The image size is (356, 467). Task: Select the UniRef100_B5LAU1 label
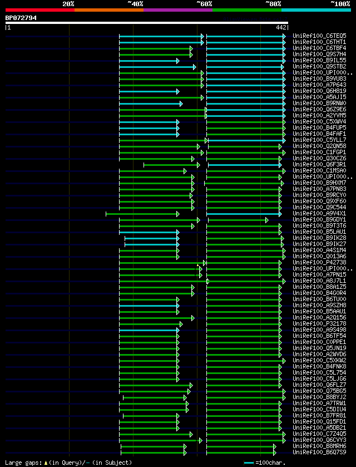coord(319,232)
